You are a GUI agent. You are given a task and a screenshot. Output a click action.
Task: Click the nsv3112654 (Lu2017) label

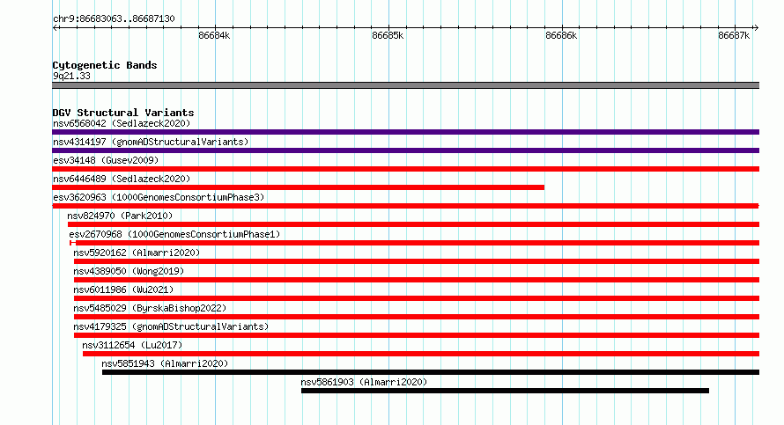(x=132, y=346)
